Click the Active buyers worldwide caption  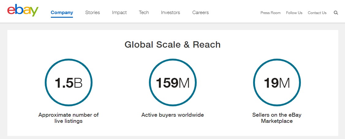(173, 115)
